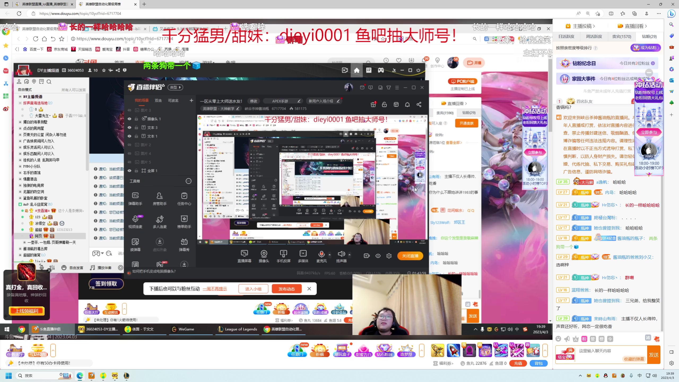
Task: Open 背包 button
Action: click(538, 363)
